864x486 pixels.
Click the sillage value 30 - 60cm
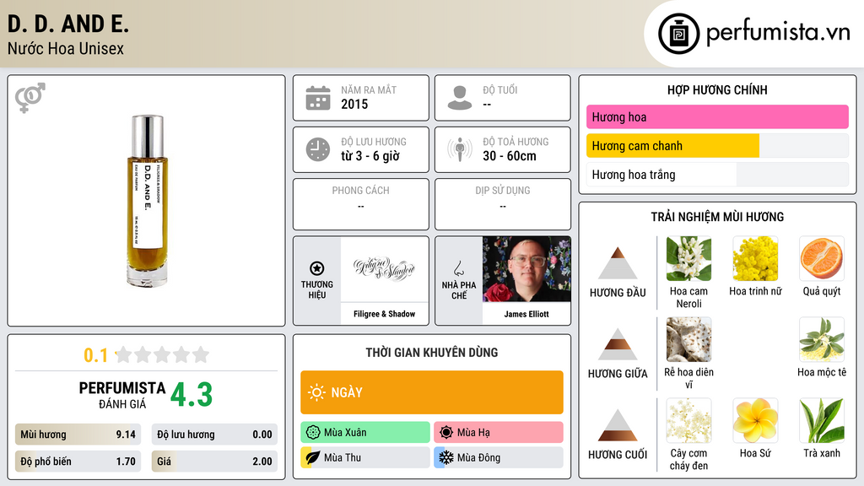tap(510, 156)
